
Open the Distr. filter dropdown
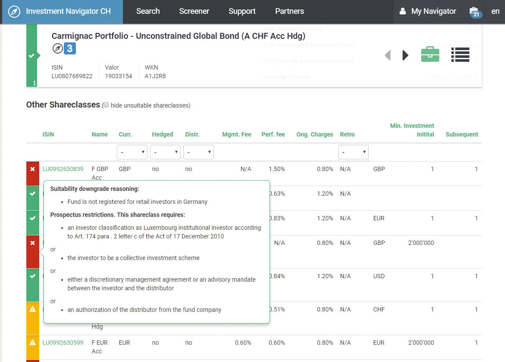point(198,152)
